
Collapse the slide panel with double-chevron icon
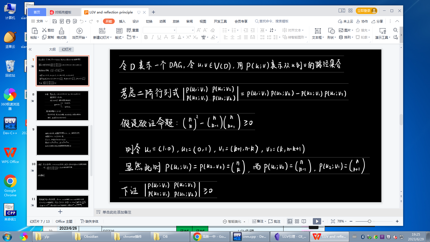pyautogui.click(x=30, y=49)
